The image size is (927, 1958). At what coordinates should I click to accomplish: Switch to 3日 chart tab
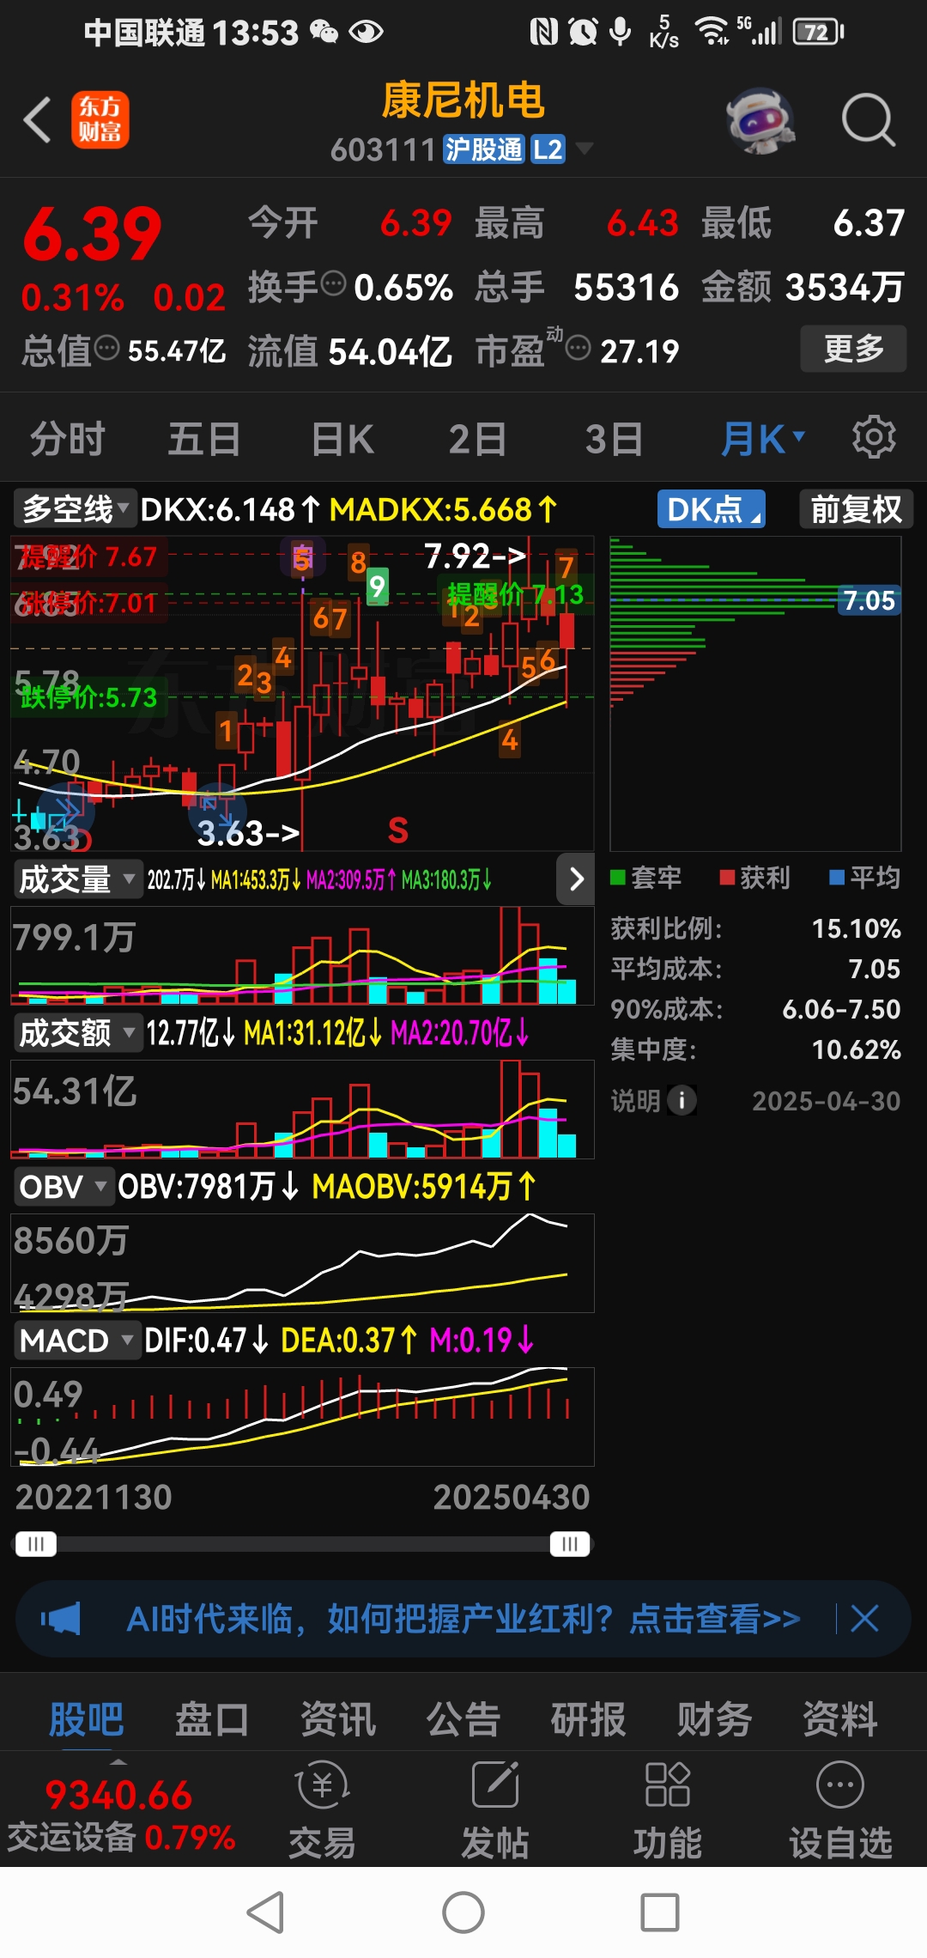(x=614, y=439)
